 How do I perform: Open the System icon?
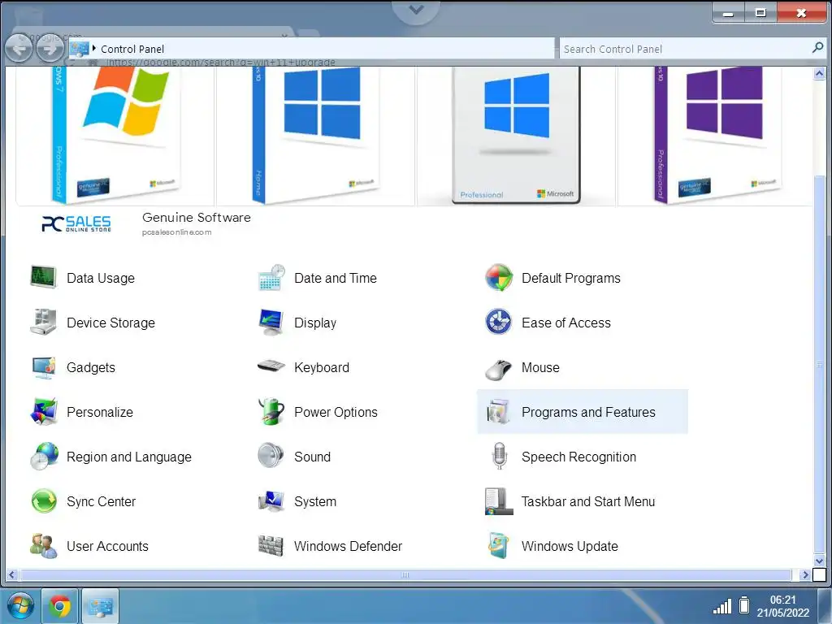coord(271,501)
